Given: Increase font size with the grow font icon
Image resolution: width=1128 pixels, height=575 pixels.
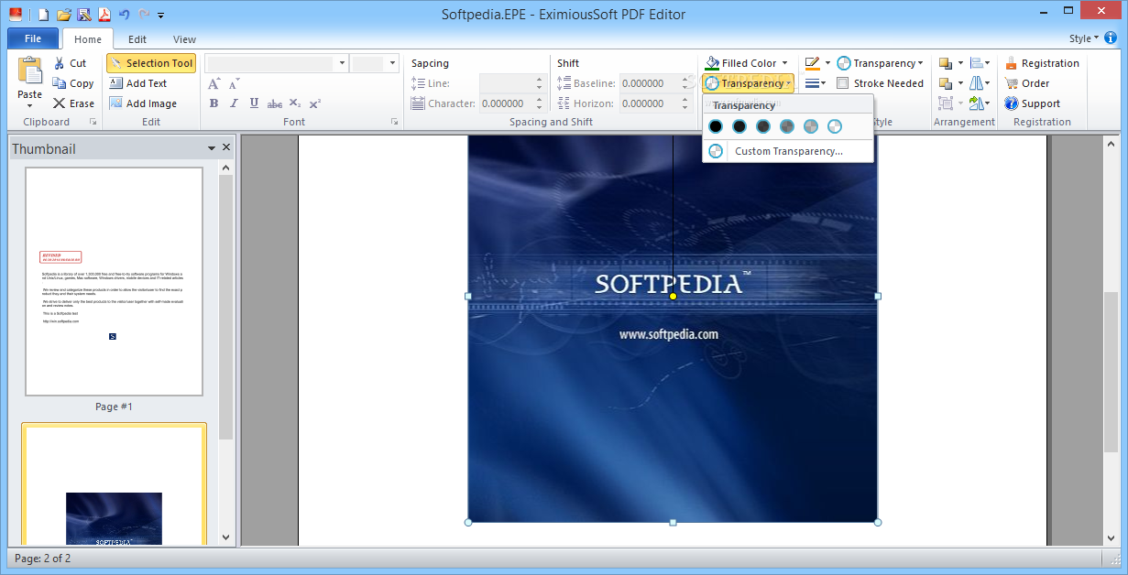Looking at the screenshot, I should pos(214,83).
